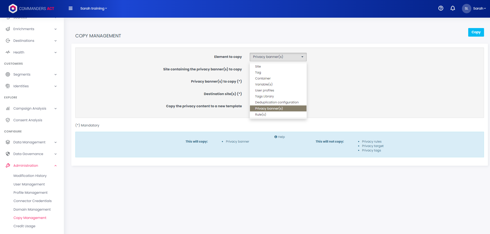Image resolution: width=490 pixels, height=234 pixels.
Task: Open the notifications bell icon
Action: tap(452, 8)
